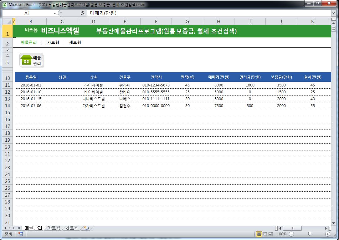
Task: Click the 매물관리 navigation link
Action: coord(29,42)
